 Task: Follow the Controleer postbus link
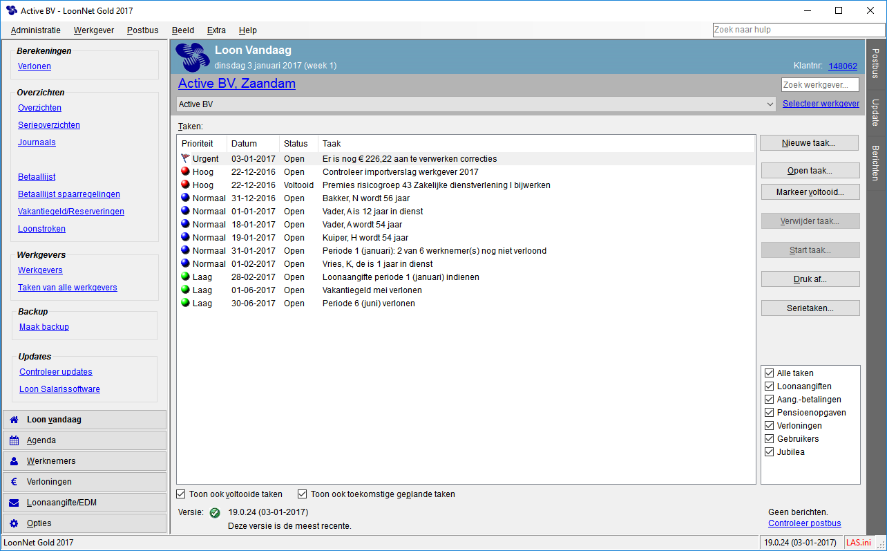[x=804, y=523]
